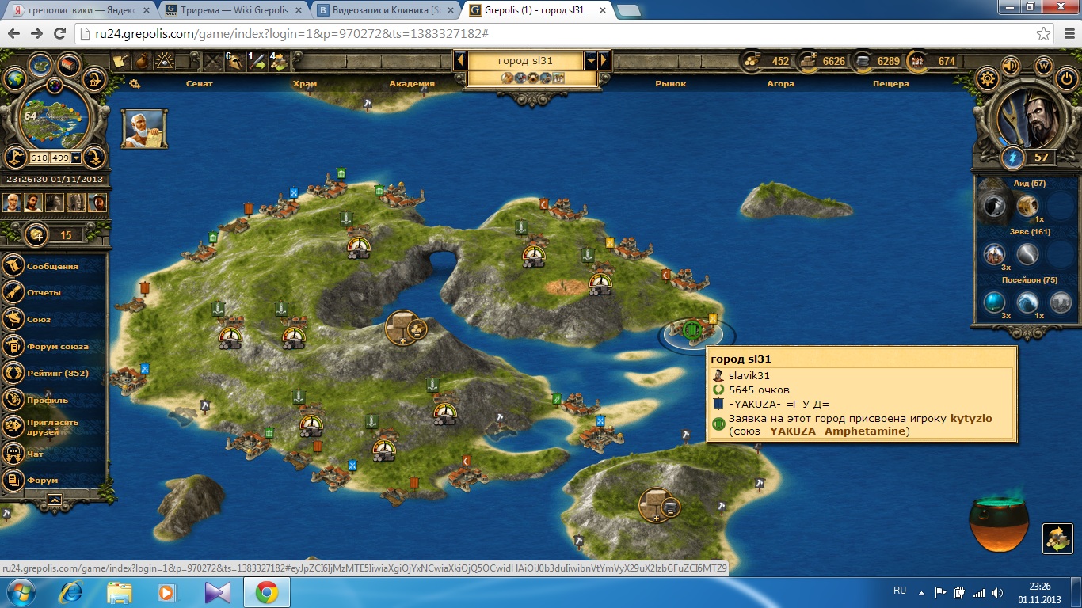Collapse left menu with bottom arrow
Image resolution: width=1082 pixels, height=608 pixels.
tap(54, 499)
